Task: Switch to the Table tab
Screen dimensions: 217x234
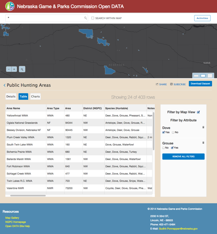Action: (x=23, y=97)
